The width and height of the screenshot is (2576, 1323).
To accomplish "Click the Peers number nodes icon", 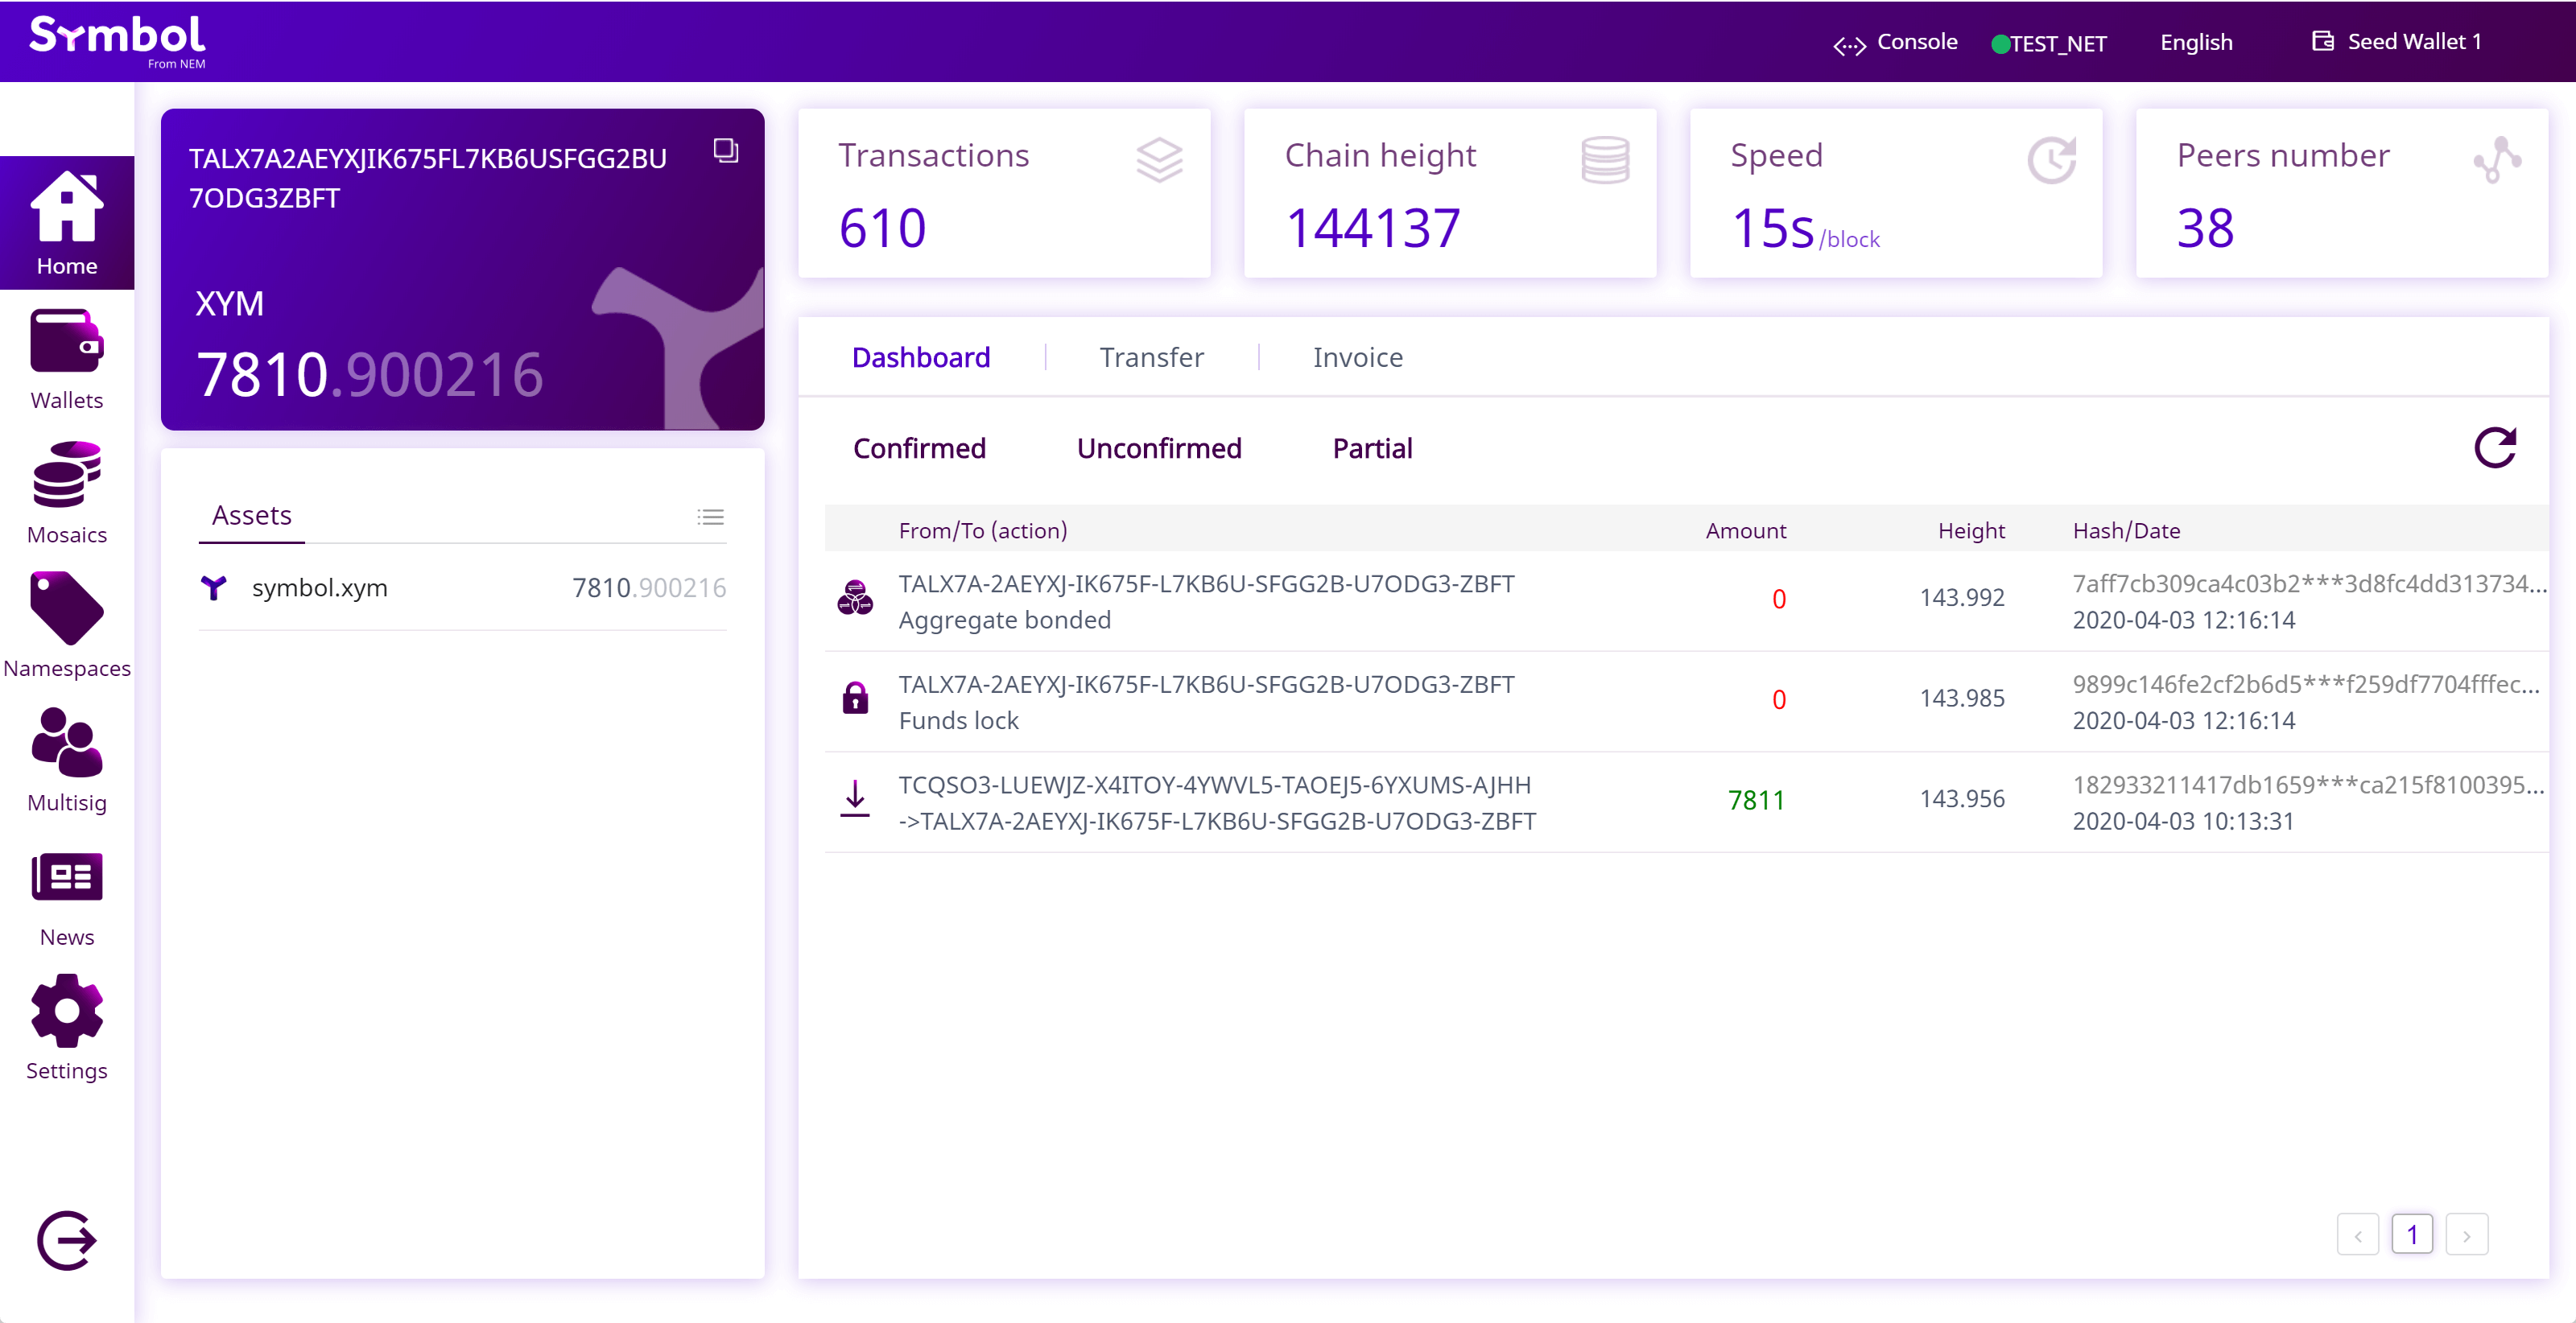I will click(x=2497, y=160).
